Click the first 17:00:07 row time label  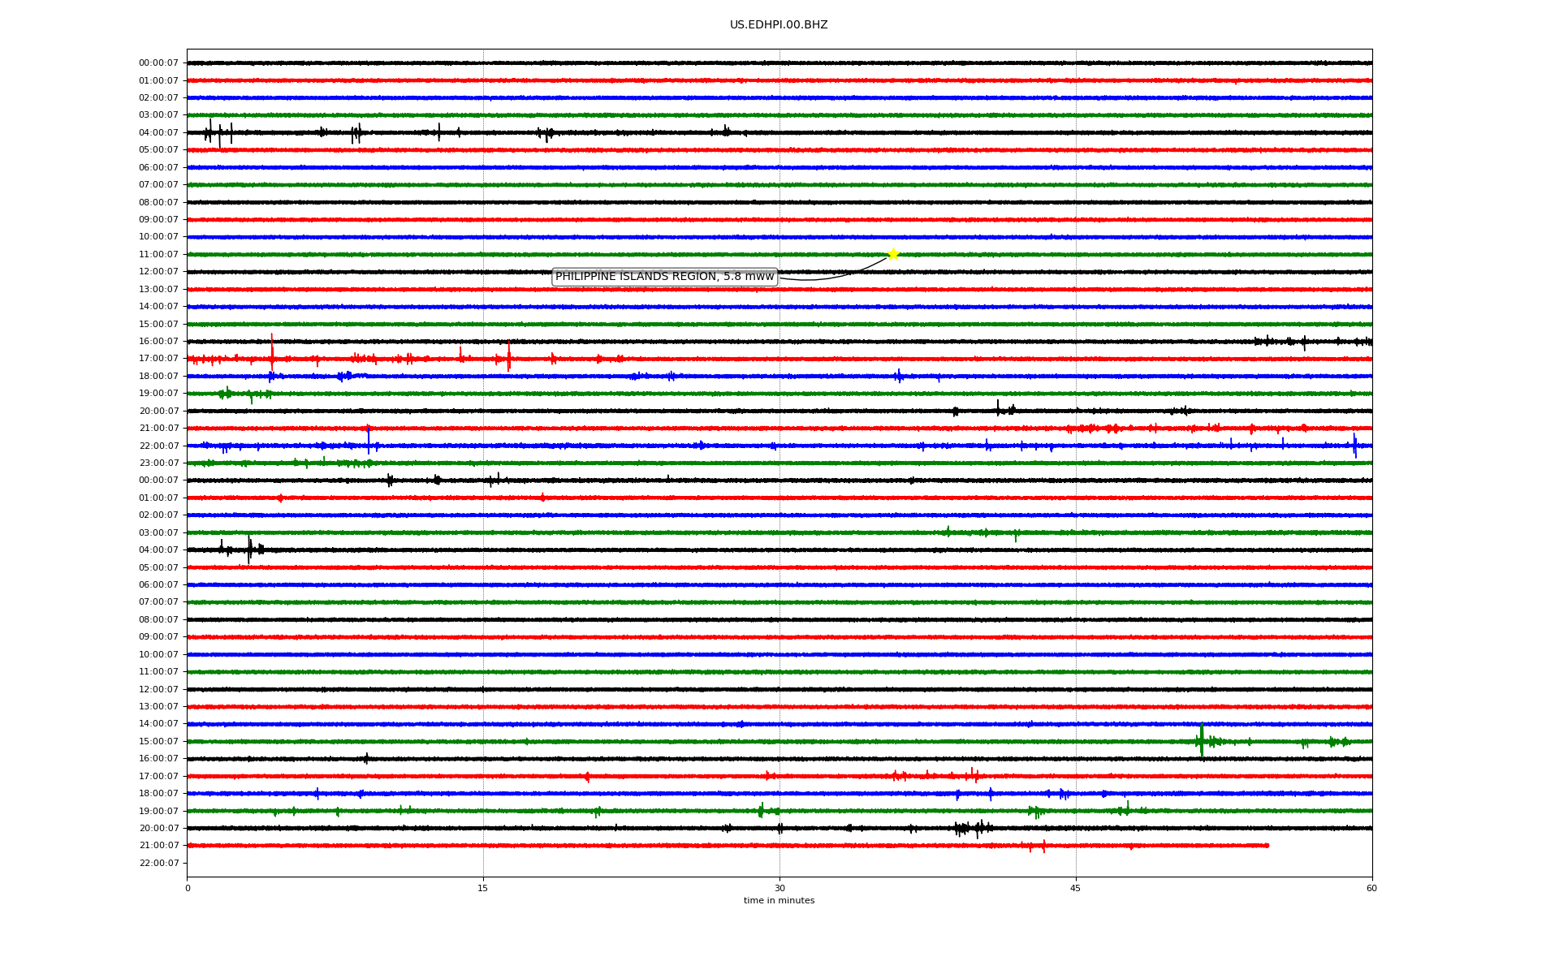coord(158,359)
